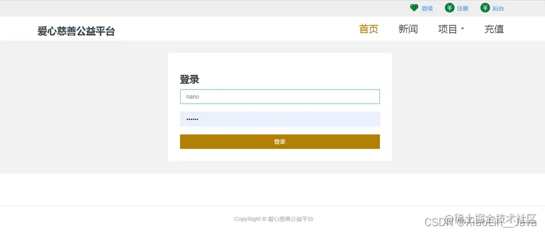545x233 pixels.
Task: Open the 登录 link in the top bar
Action: point(427,9)
